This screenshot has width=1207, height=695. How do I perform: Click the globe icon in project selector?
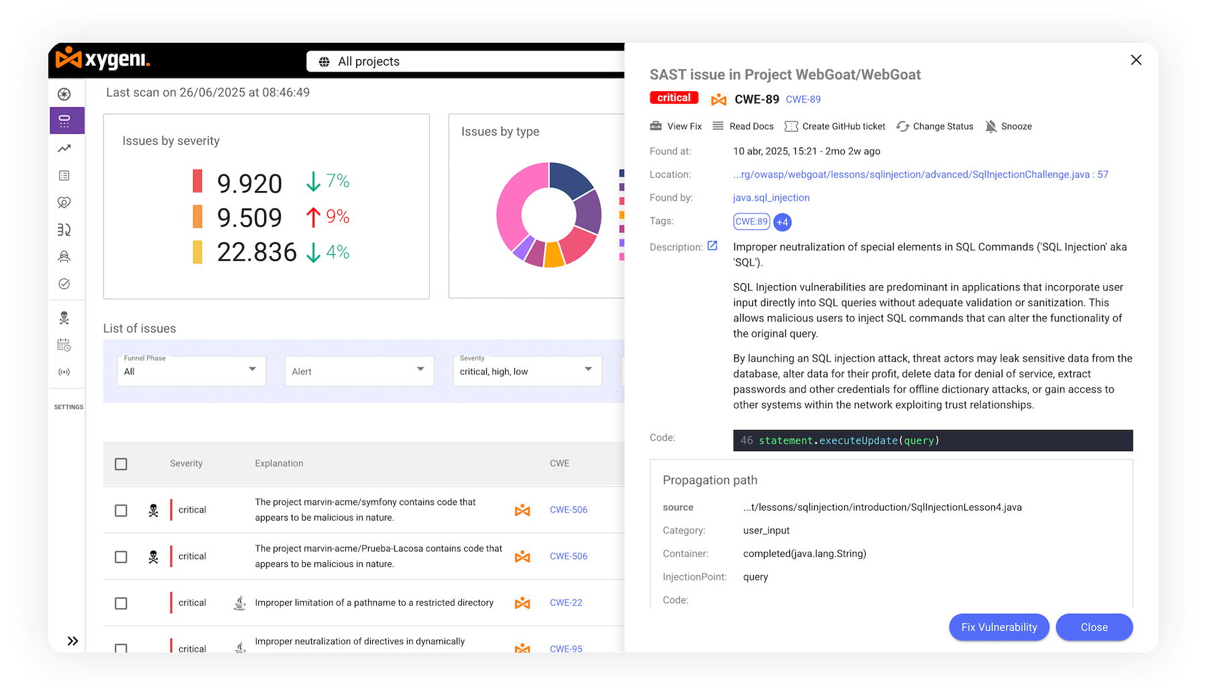point(324,62)
